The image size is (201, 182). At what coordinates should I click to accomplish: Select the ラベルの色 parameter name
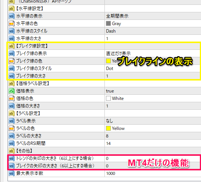(26, 128)
